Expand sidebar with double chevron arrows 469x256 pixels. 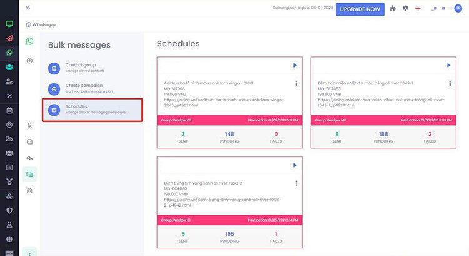click(x=28, y=8)
